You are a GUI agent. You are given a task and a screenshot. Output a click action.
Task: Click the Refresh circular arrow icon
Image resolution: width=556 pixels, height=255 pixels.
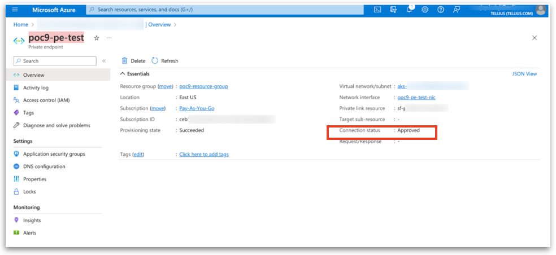[155, 61]
